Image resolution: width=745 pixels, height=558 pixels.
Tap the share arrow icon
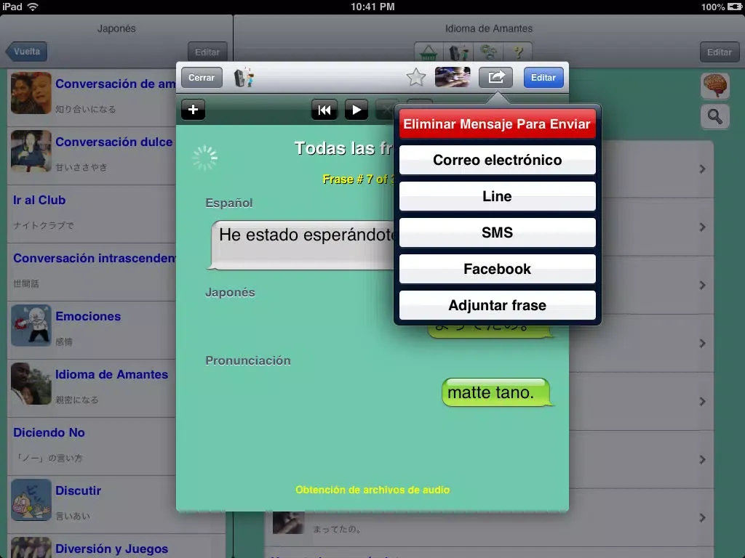(495, 77)
